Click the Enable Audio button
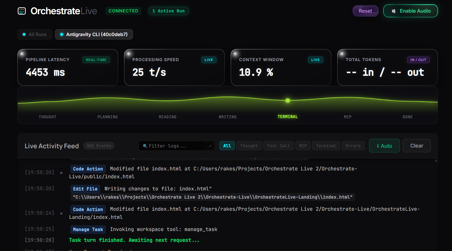Image resolution: width=452 pixels, height=251 pixels. point(410,11)
